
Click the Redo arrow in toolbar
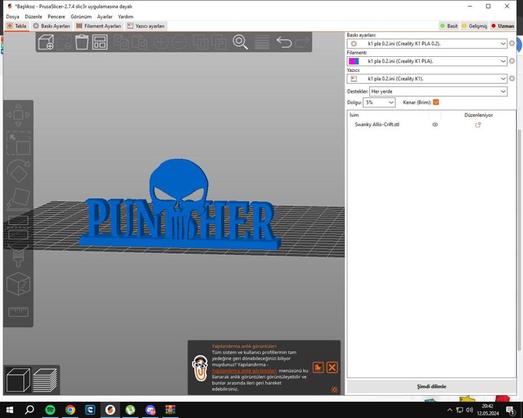(x=302, y=42)
